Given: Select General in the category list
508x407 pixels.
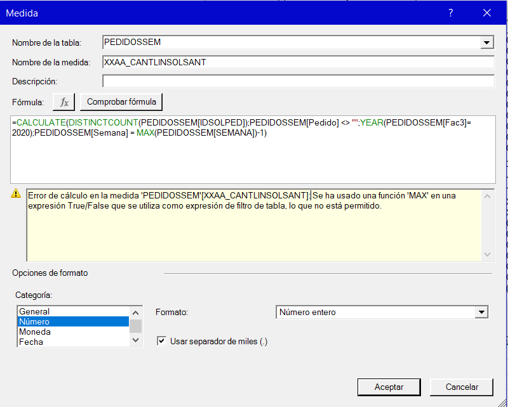Looking at the screenshot, I should pos(73,311).
